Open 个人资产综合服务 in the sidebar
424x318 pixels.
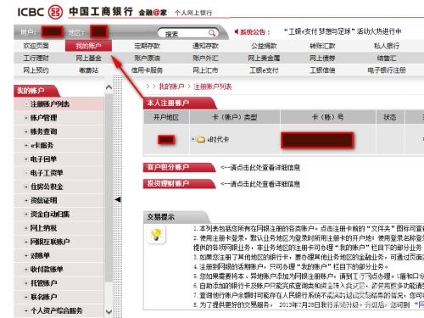(x=59, y=310)
